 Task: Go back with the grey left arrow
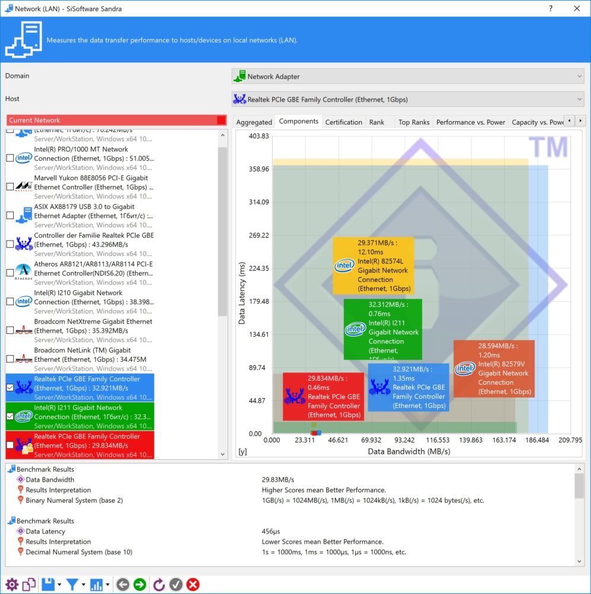123,584
